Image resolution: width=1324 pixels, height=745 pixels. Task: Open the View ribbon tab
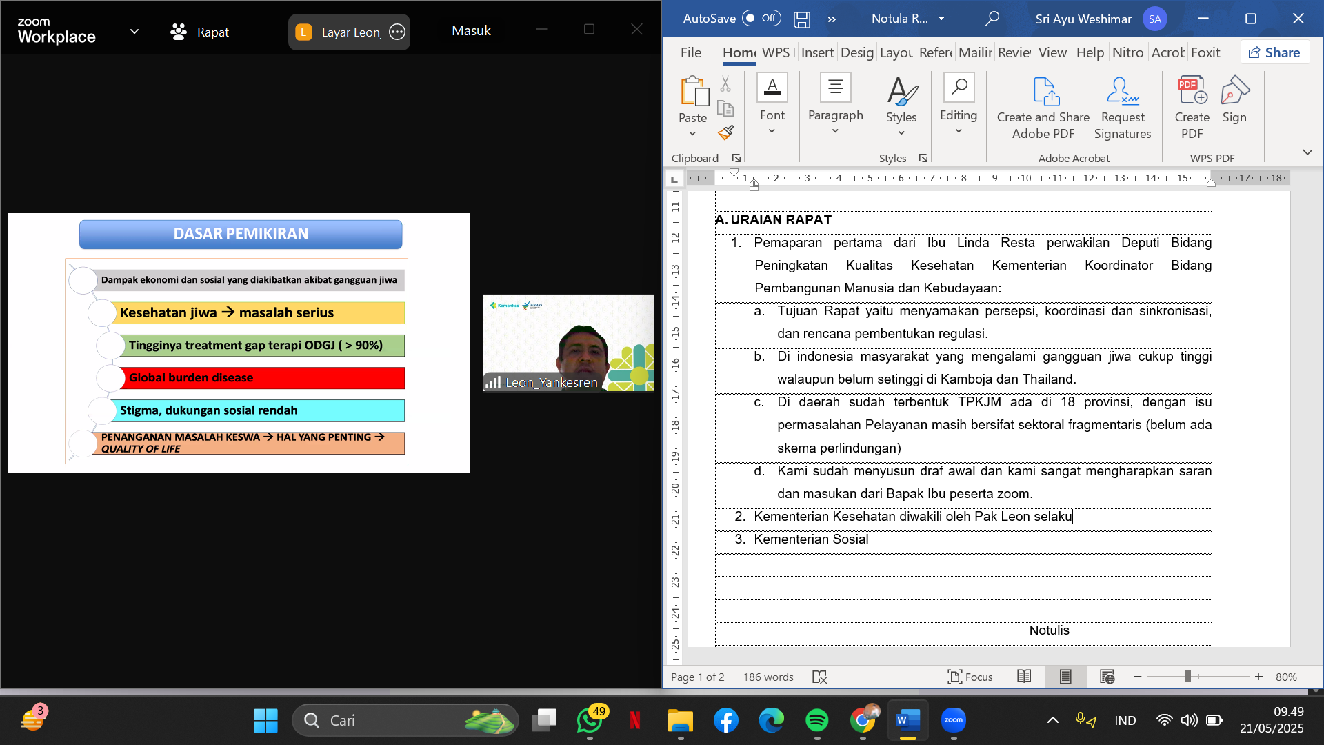(x=1052, y=52)
